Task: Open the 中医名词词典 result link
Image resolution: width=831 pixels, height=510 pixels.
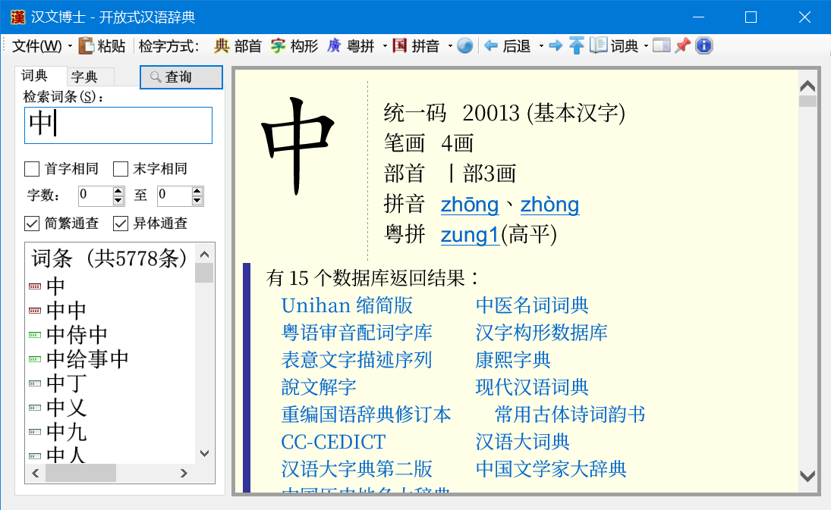Action: point(532,305)
